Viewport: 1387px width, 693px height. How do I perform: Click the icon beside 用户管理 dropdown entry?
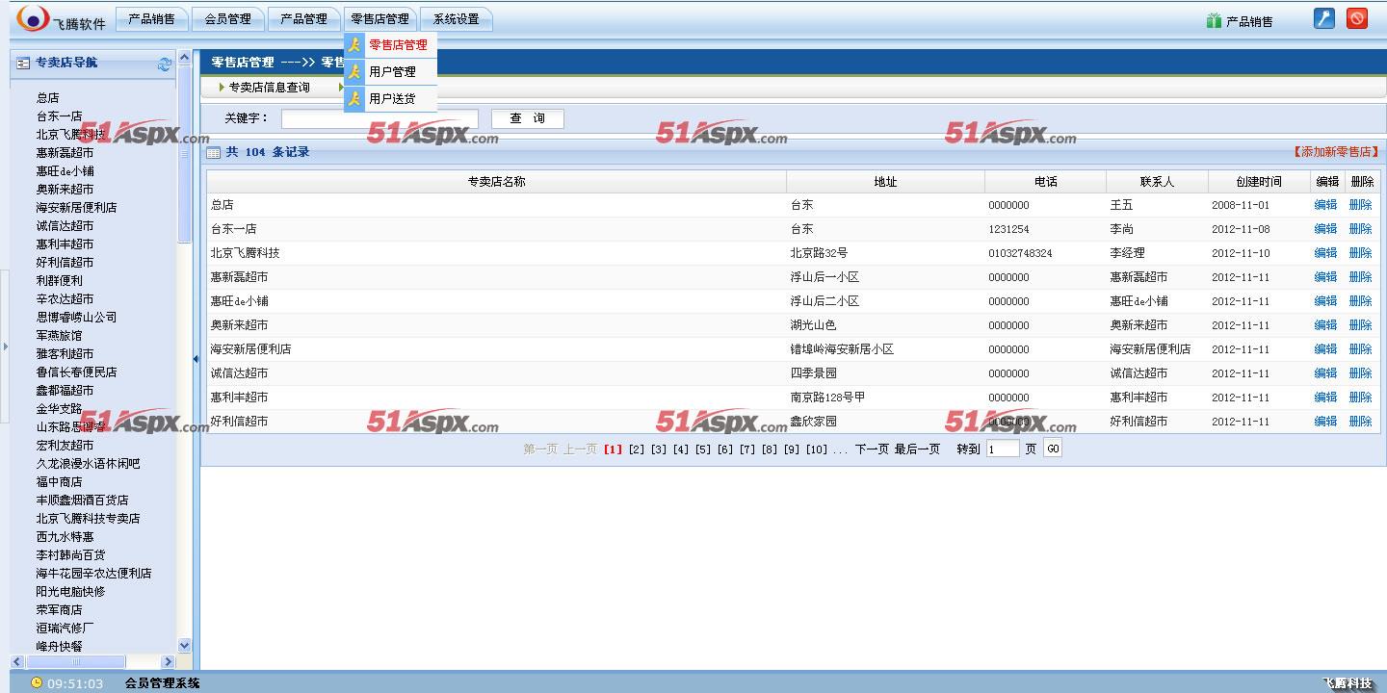coord(354,71)
